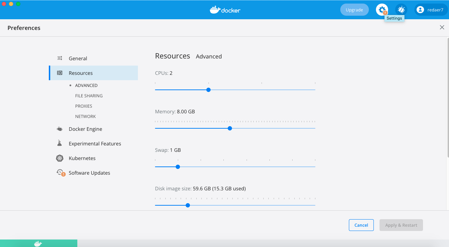This screenshot has height=247, width=449.
Task: Click the Software Updates clock icon
Action: pyautogui.click(x=61, y=173)
